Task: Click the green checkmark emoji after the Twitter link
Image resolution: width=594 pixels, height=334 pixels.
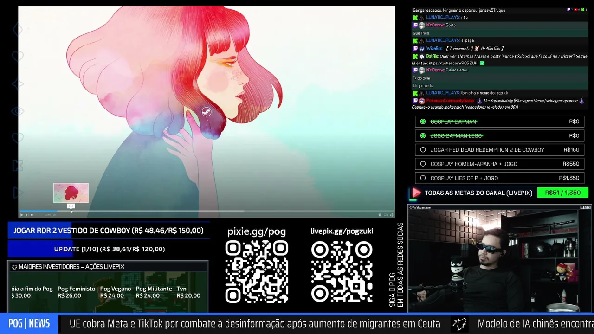Action: (x=482, y=63)
